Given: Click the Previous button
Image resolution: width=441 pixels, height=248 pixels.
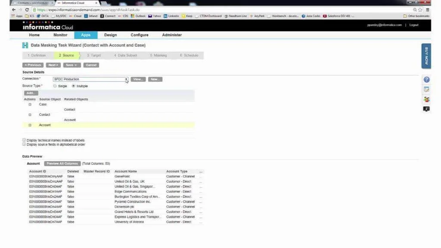Looking at the screenshot, I should tap(33, 65).
